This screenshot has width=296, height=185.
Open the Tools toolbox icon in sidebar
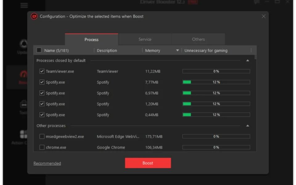24,104
